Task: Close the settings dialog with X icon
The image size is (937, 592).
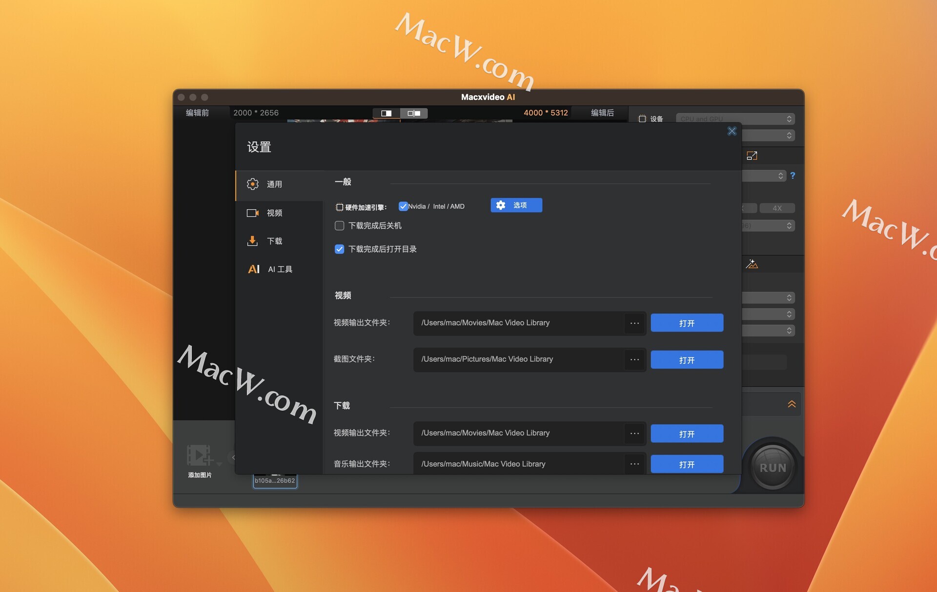Action: coord(732,131)
